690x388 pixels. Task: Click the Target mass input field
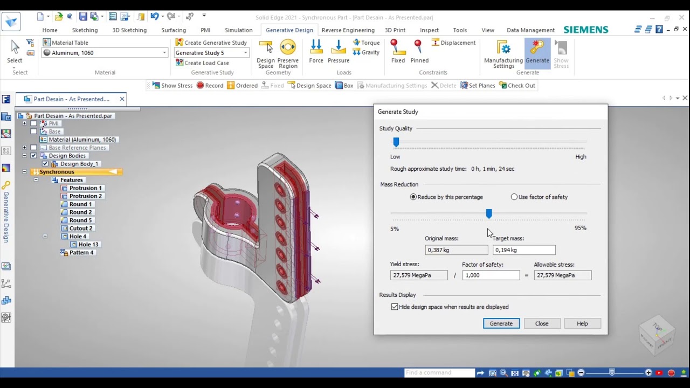524,250
